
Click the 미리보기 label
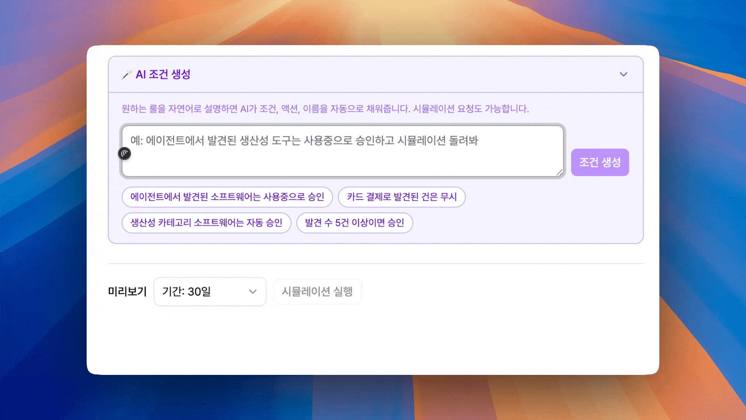pyautogui.click(x=127, y=292)
